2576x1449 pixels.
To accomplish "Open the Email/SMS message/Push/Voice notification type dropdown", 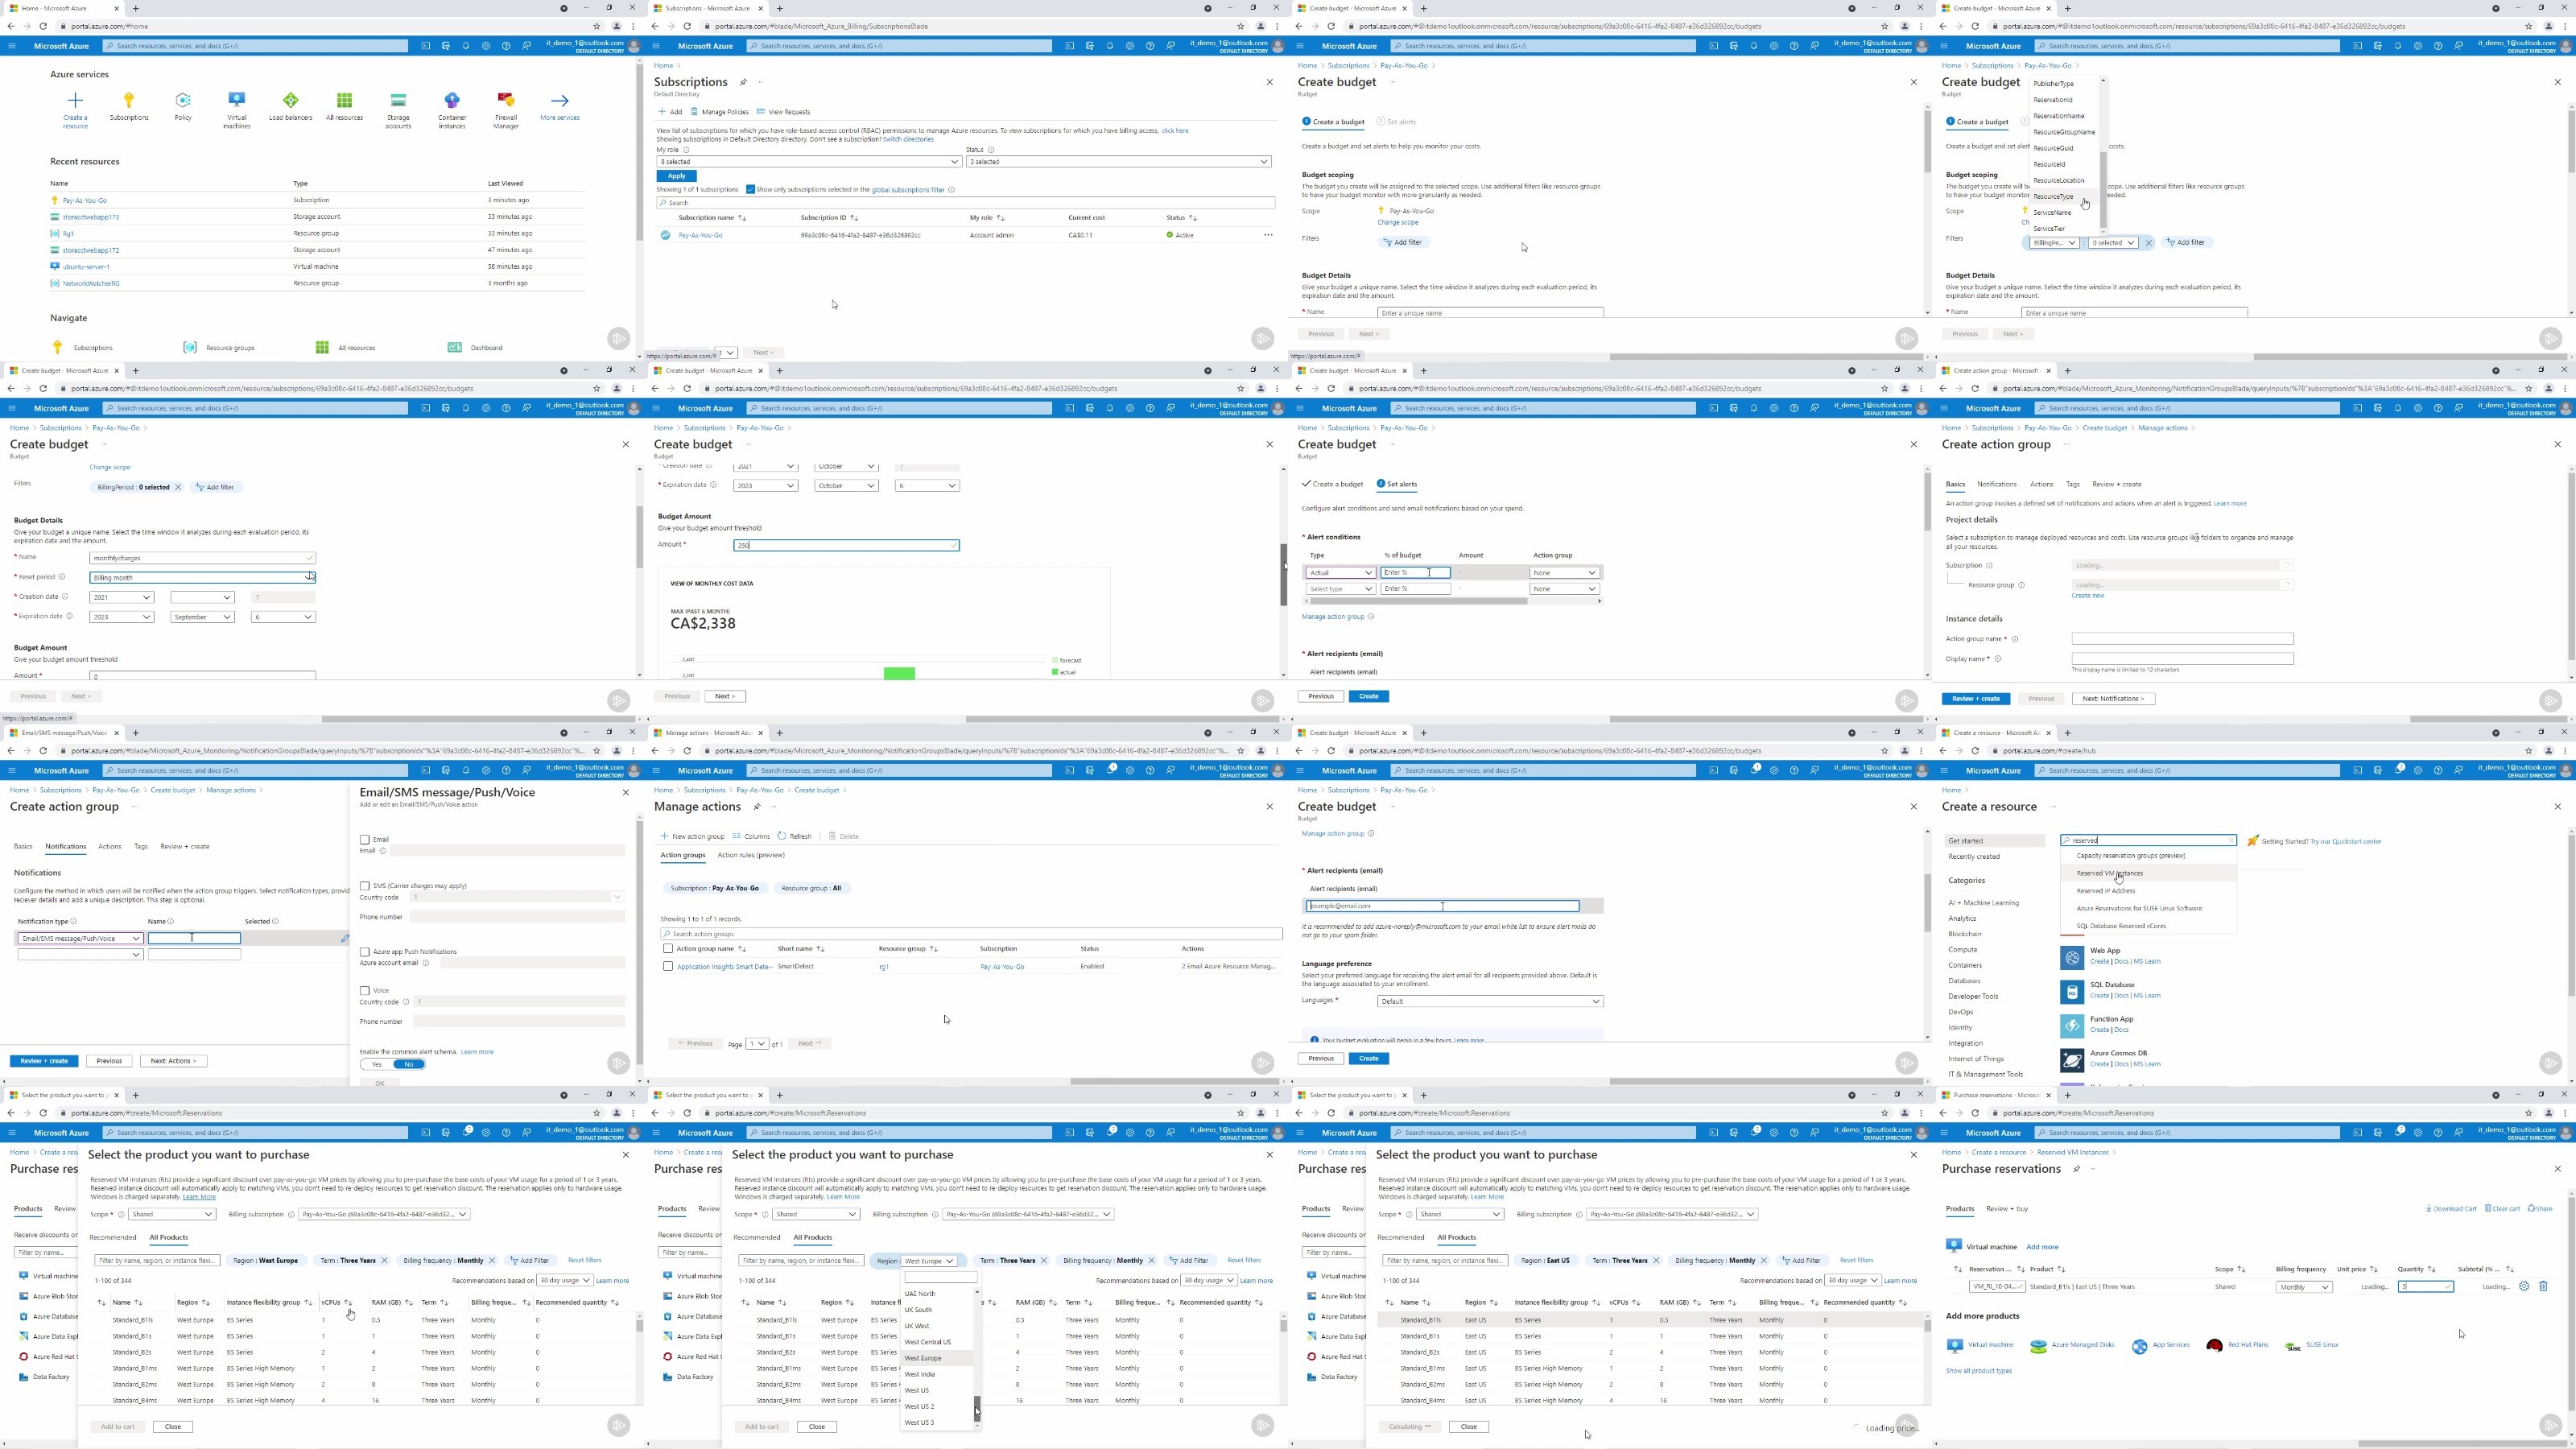I will tap(80, 939).
